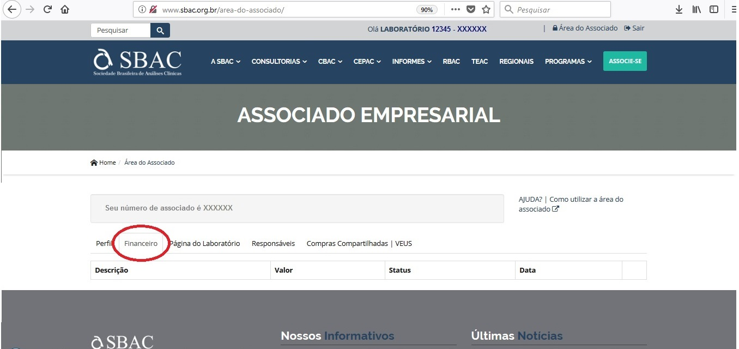
Task: Click Área do Associado in breadcrumb
Action: pyautogui.click(x=149, y=163)
